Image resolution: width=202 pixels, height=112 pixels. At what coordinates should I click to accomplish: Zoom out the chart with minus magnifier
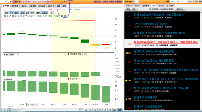[86, 110]
